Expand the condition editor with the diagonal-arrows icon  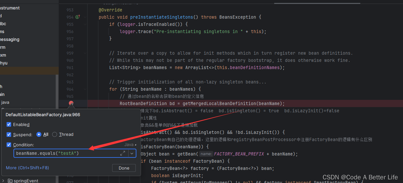(123, 153)
